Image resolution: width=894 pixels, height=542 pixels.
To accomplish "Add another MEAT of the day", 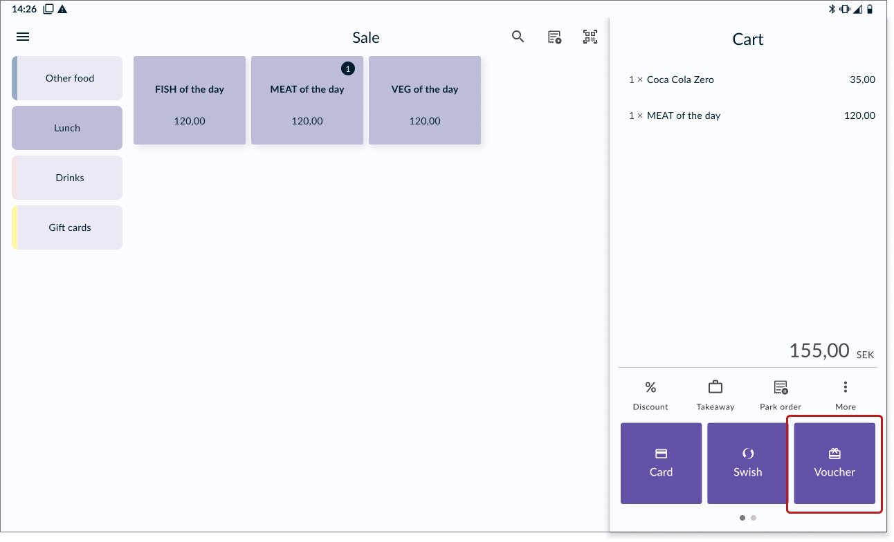I will pyautogui.click(x=307, y=101).
